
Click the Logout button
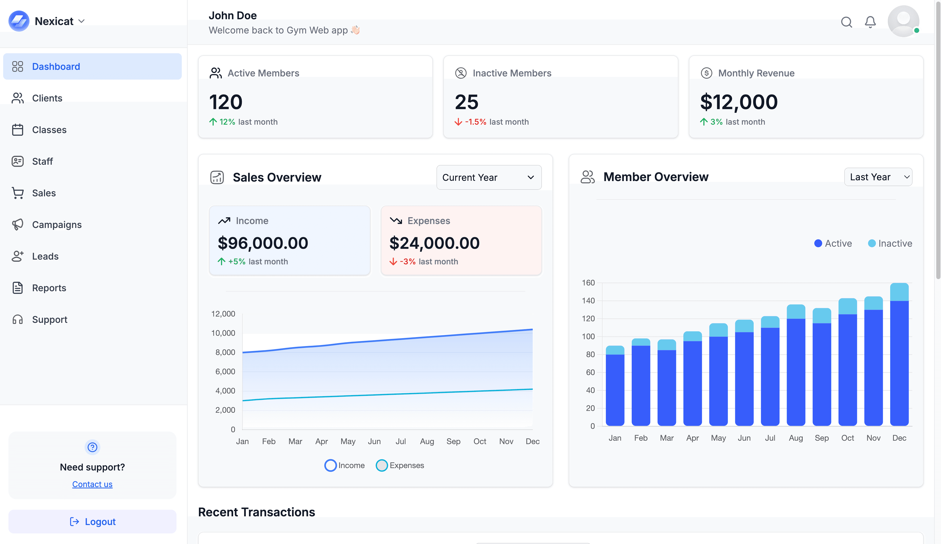click(92, 521)
